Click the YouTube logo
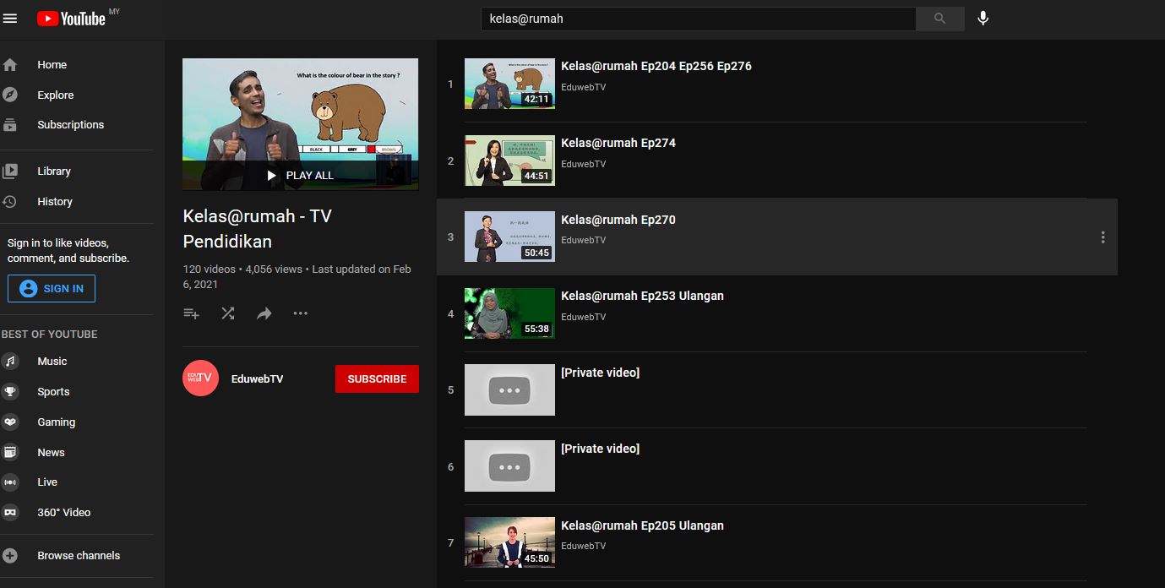Image resolution: width=1165 pixels, height=588 pixels. [x=71, y=18]
